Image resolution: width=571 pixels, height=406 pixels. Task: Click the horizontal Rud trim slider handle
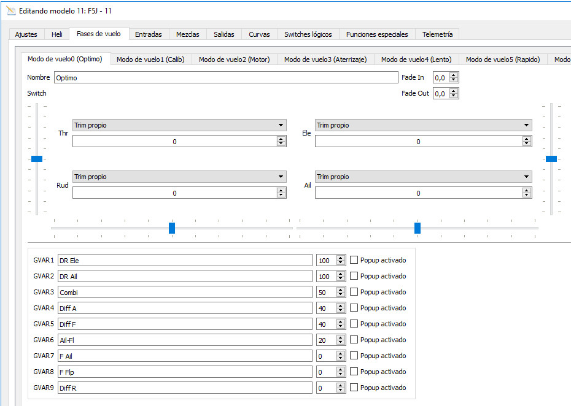tap(172, 228)
